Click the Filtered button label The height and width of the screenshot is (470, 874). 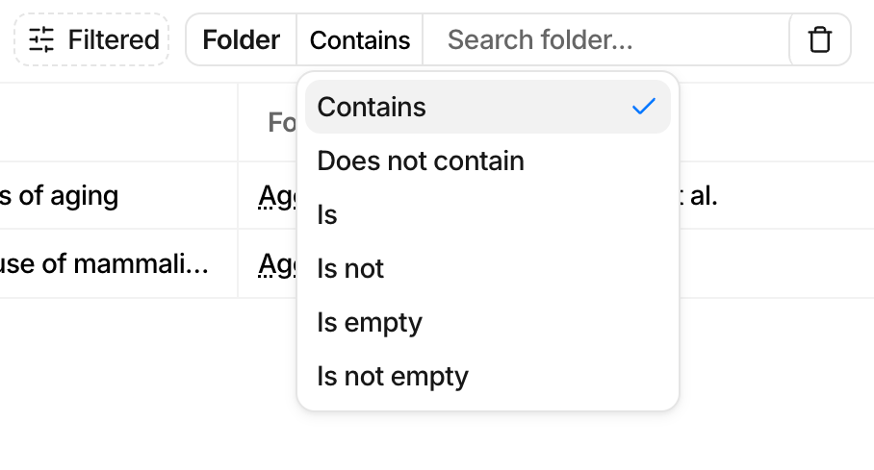(113, 39)
